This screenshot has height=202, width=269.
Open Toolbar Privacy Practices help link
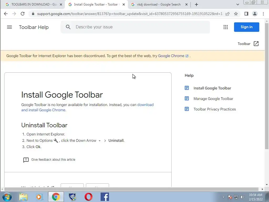tap(215, 109)
